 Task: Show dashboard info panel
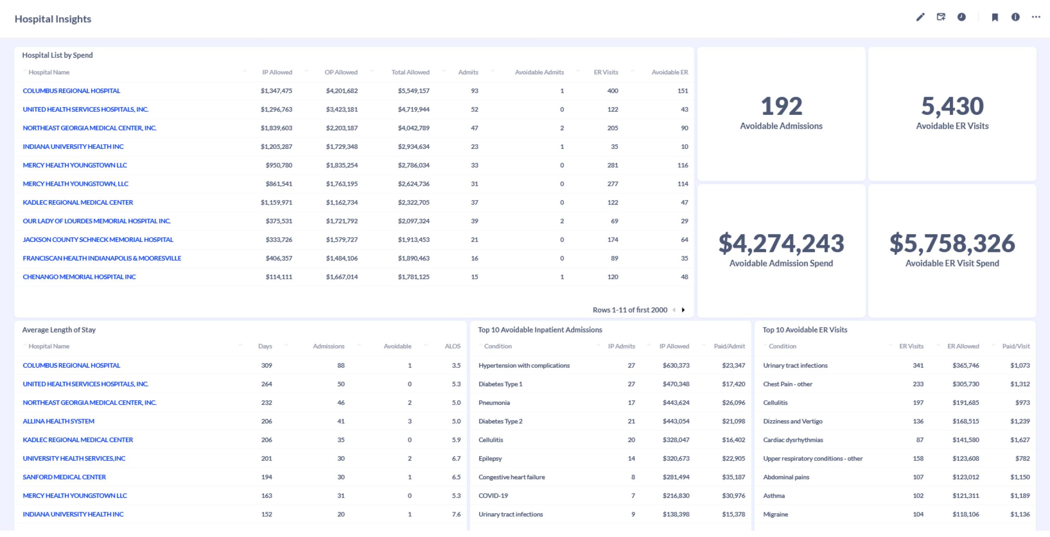coord(1015,17)
